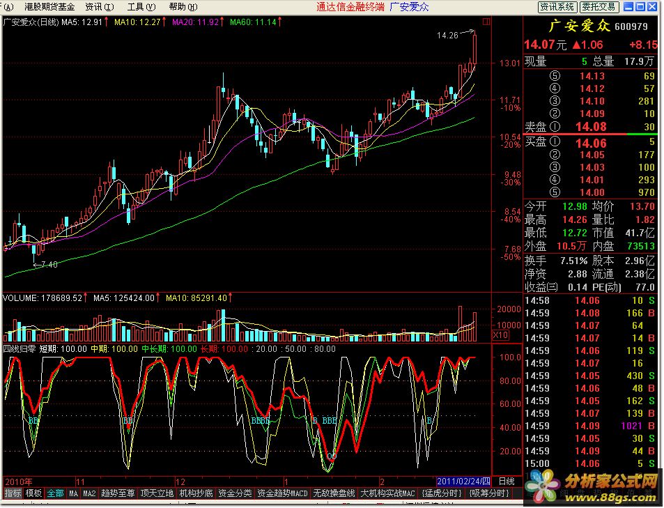Open the 资金趋势MACD indicator tab
Image resolution: width=664 pixels, height=508 pixels.
pyautogui.click(x=282, y=493)
